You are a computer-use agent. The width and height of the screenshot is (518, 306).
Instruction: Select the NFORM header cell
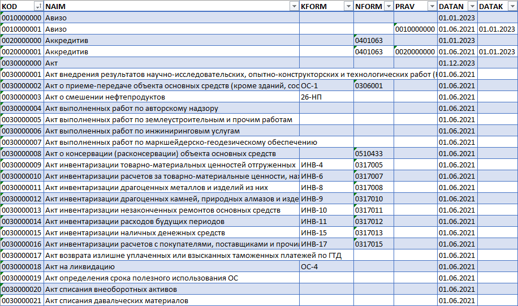click(374, 6)
